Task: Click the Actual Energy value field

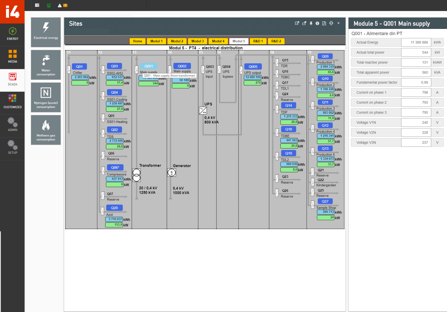Action: [416, 42]
